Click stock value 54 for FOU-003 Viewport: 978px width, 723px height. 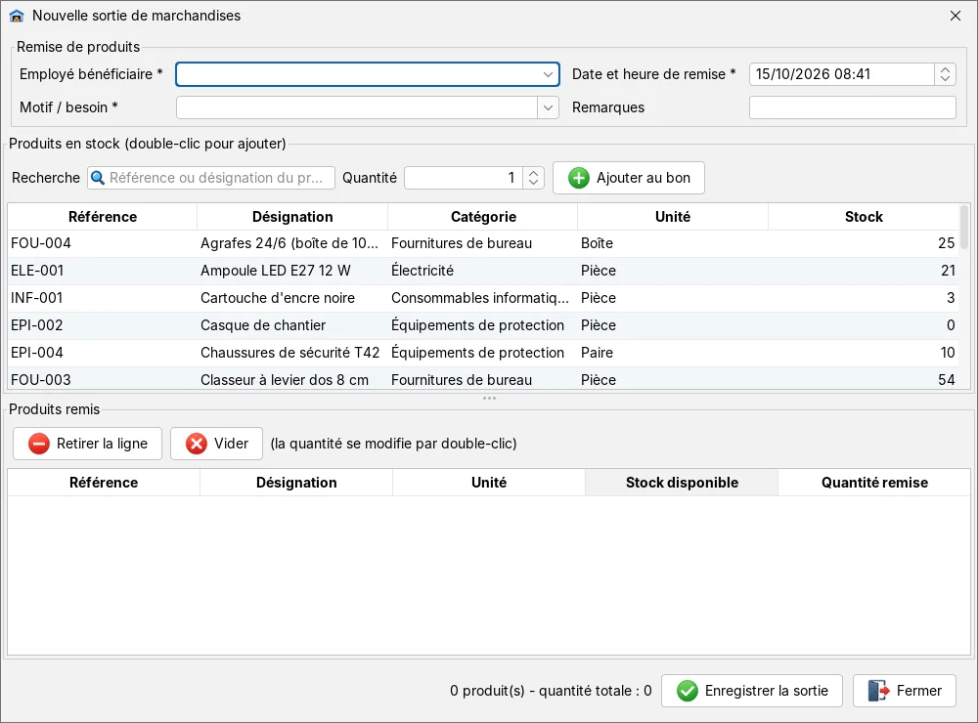(x=864, y=379)
